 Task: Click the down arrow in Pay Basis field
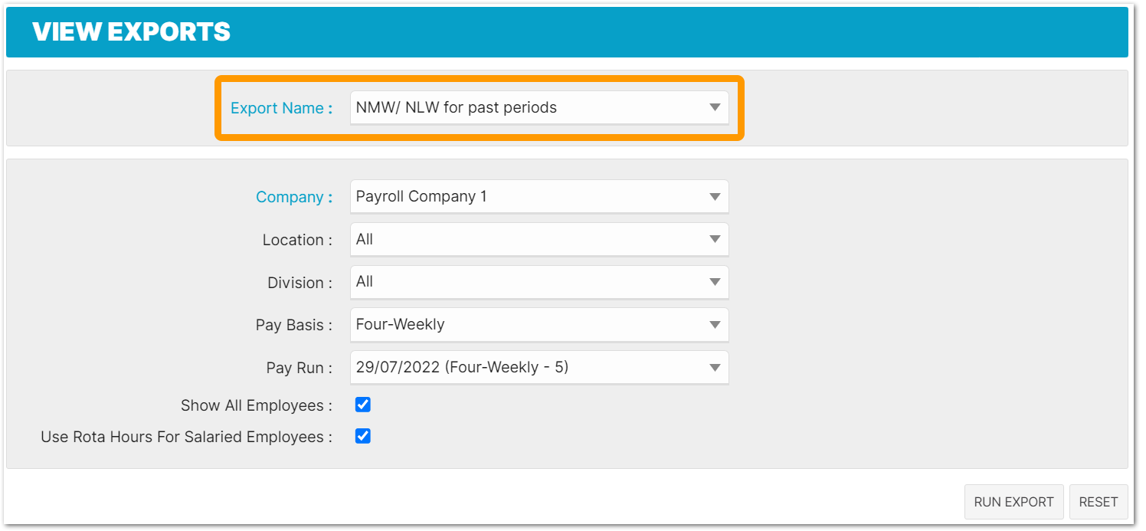(715, 325)
